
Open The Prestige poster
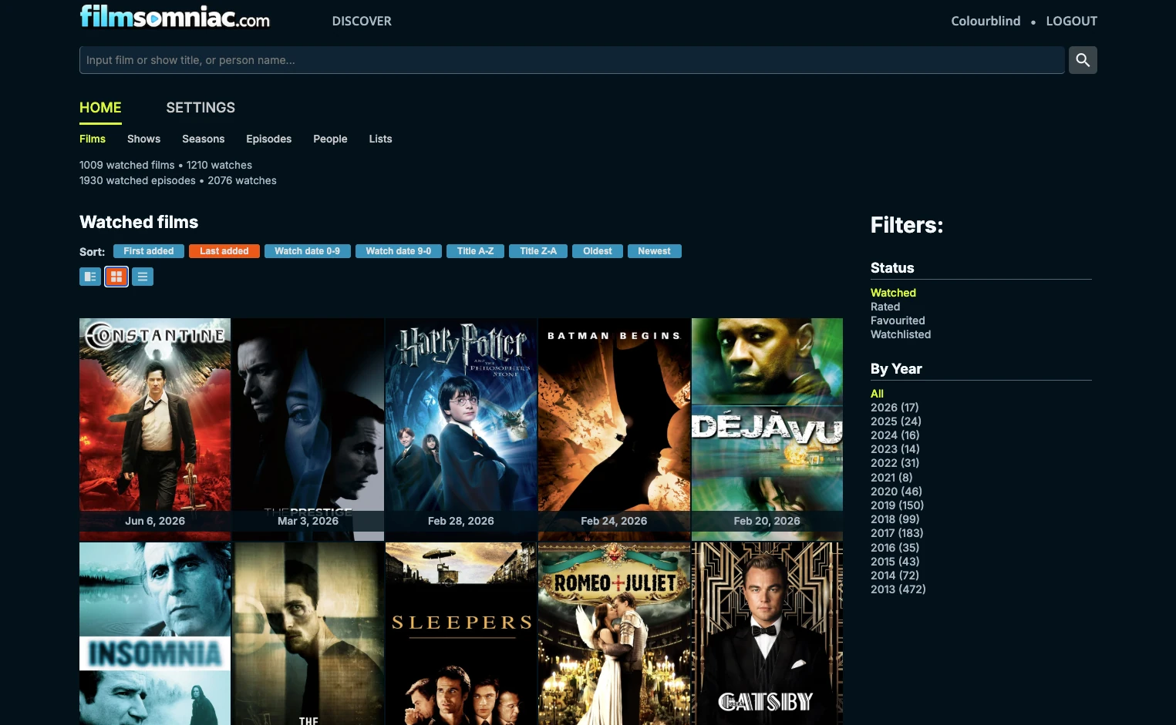point(308,429)
